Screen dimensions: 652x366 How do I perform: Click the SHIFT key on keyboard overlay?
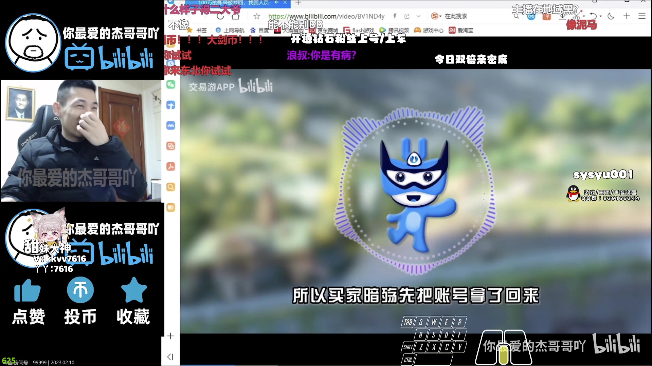(x=408, y=347)
